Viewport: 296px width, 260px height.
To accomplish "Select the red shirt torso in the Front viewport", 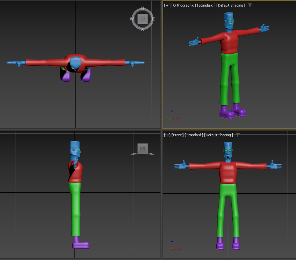I will point(228,172).
